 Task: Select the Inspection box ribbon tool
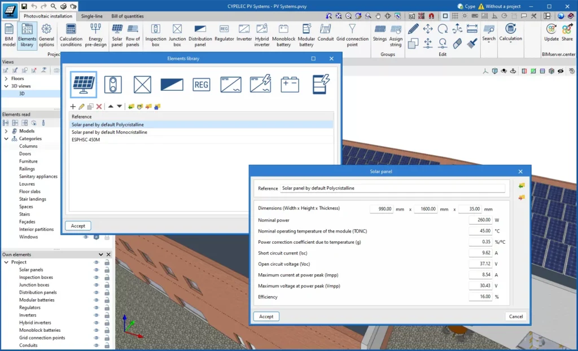click(x=156, y=35)
